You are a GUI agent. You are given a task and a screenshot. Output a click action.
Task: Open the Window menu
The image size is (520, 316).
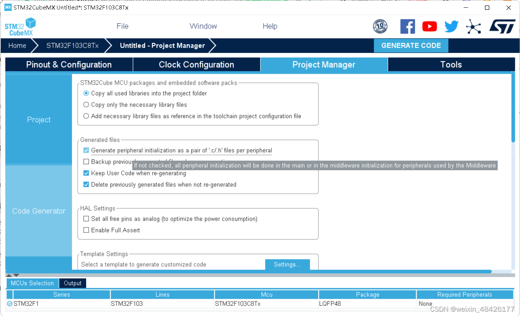[x=203, y=26]
